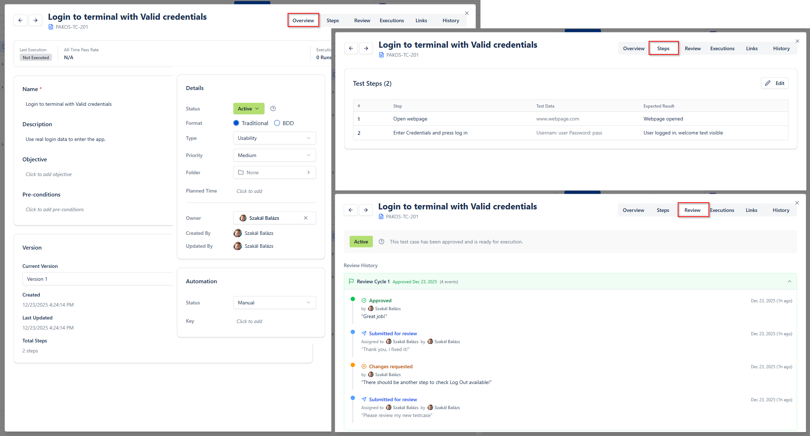Image resolution: width=810 pixels, height=436 pixels.
Task: Click status help question mark in Details
Action: pyautogui.click(x=273, y=109)
